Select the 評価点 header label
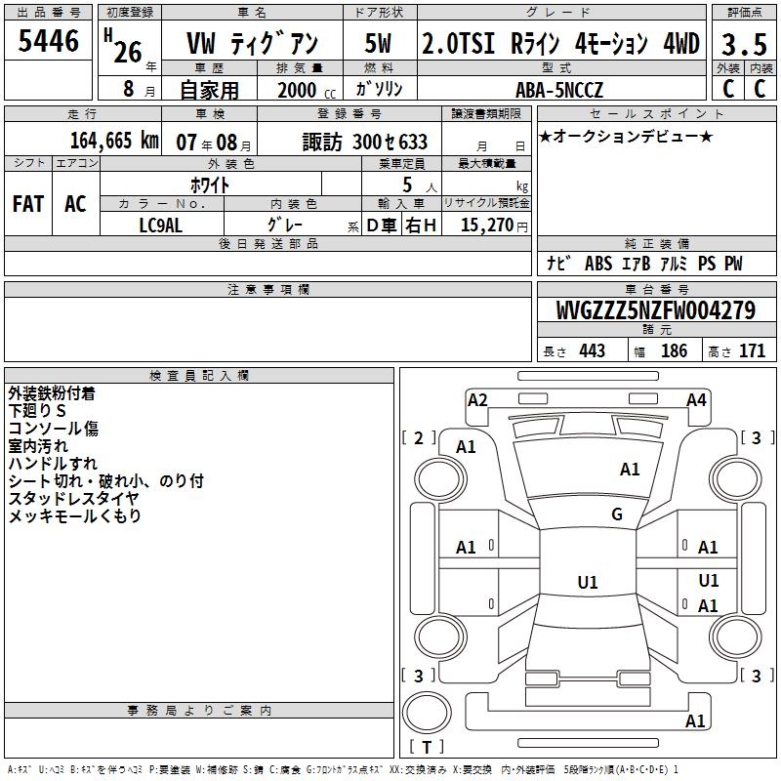Screen dimensions: 781x781 [x=744, y=13]
